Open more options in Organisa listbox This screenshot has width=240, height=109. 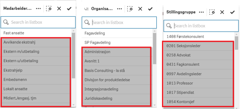(x=119, y=9)
